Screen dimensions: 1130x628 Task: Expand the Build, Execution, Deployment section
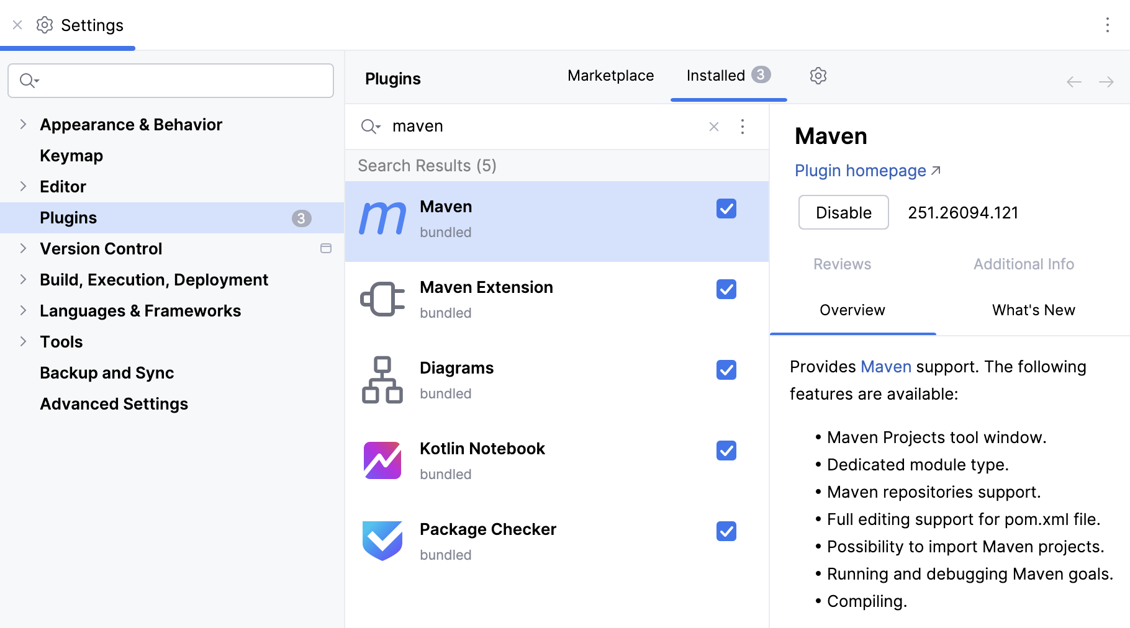[x=23, y=279]
